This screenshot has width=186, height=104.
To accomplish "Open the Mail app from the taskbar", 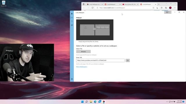I will coord(99,101).
